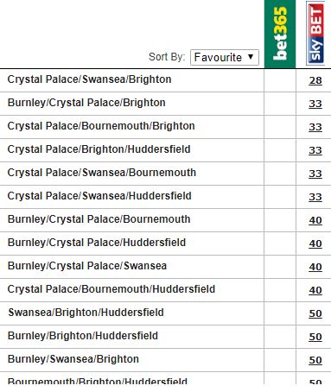Select 33 odds for Burnley/Crystal Palace/Brighton
Viewport: 331px width, 392px height.
point(315,104)
